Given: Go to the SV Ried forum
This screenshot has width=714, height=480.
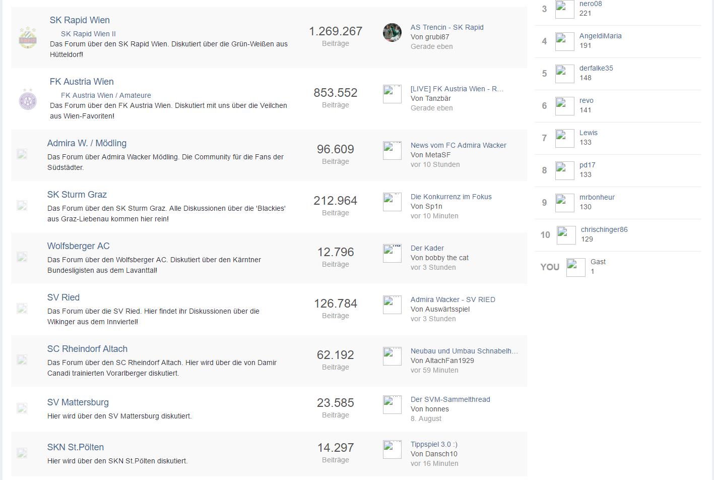Looking at the screenshot, I should (x=63, y=297).
